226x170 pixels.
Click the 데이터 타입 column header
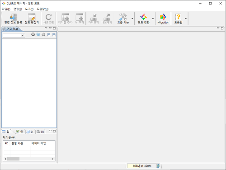(42, 143)
